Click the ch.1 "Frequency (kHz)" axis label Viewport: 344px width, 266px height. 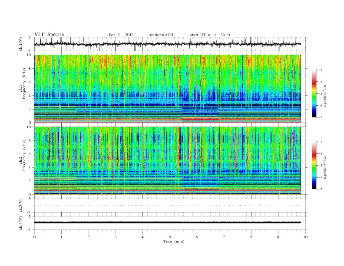point(24,83)
